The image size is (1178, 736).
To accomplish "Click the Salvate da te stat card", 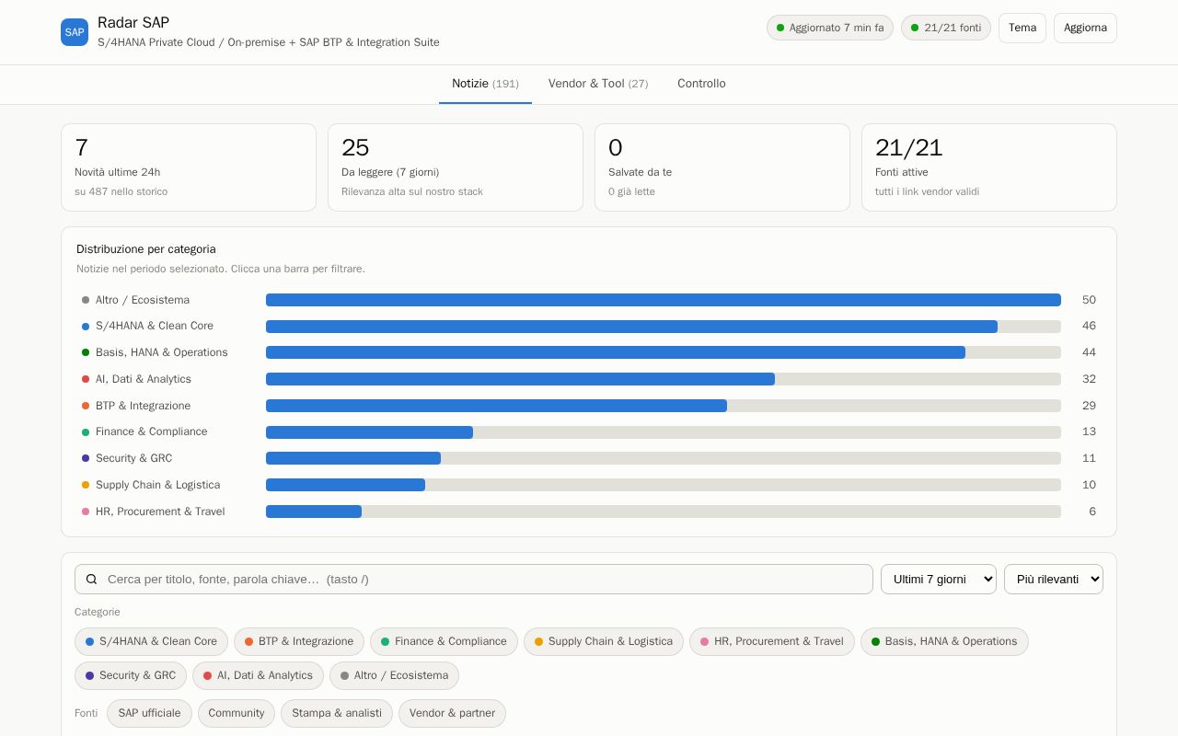I will (722, 167).
